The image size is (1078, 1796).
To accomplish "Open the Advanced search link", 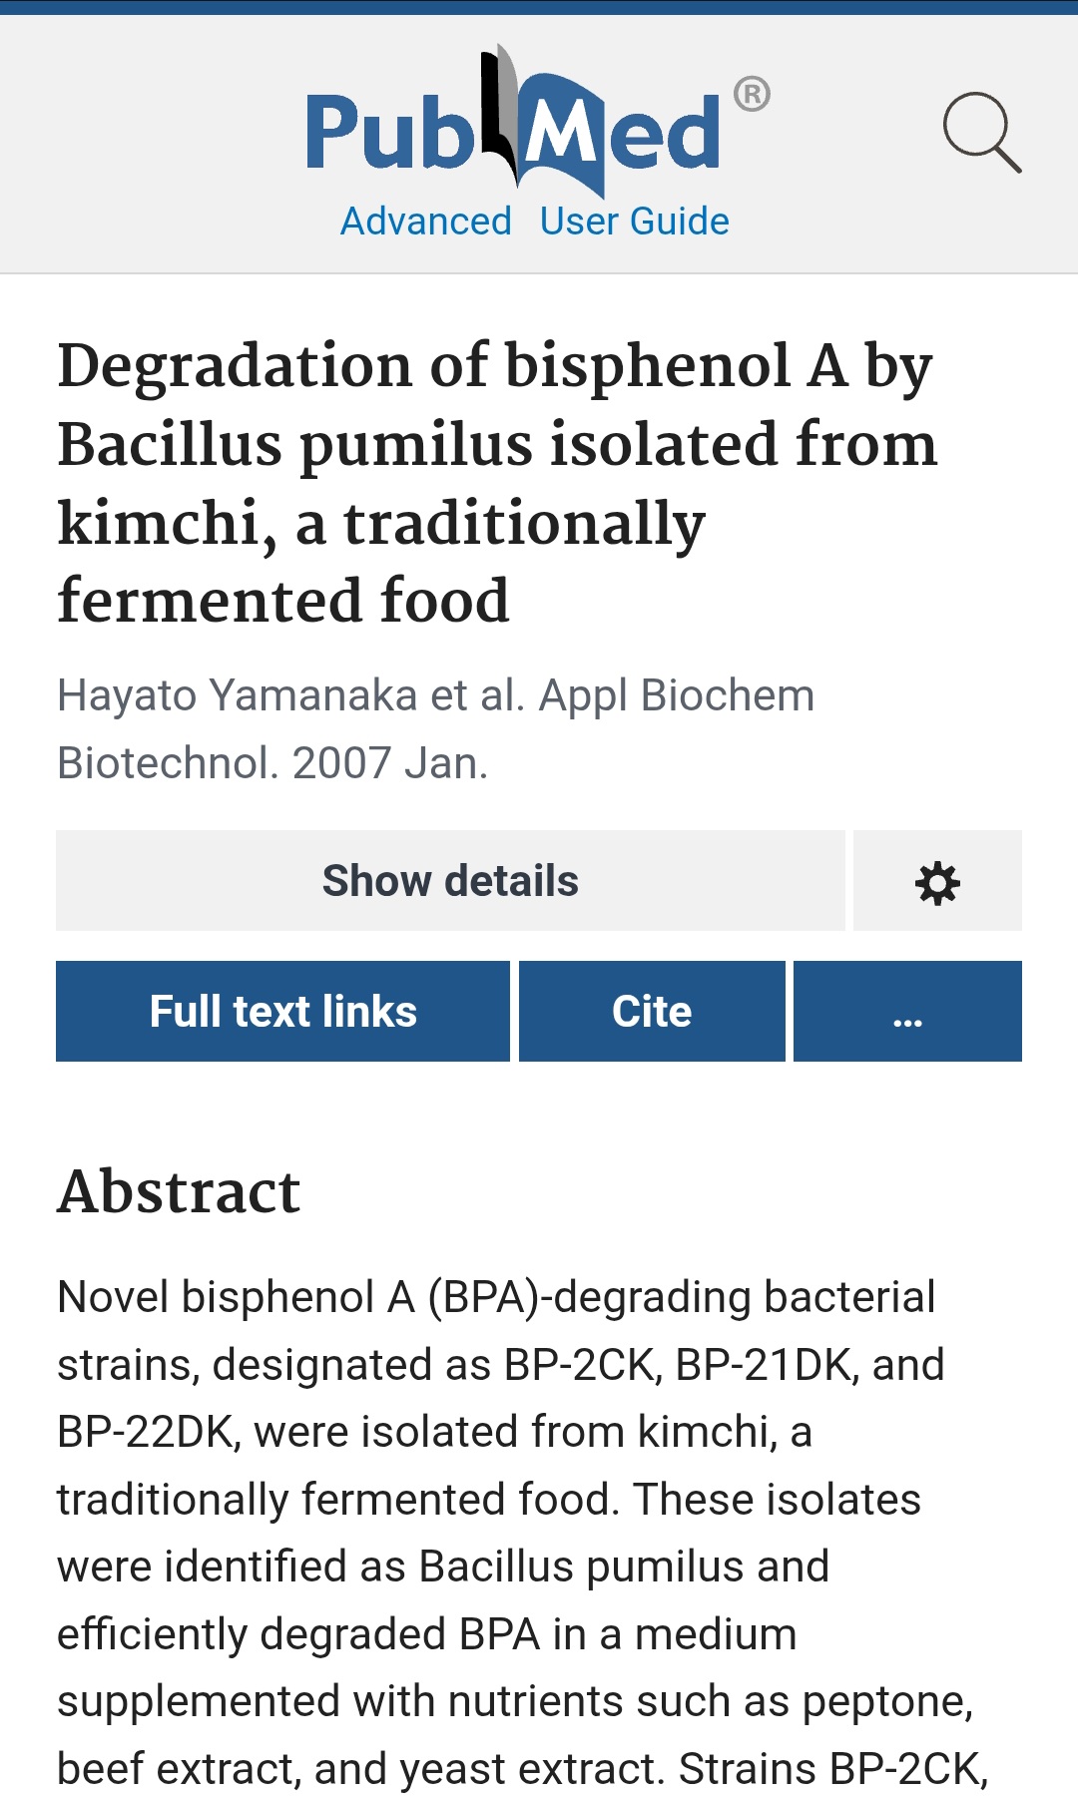I will [426, 222].
